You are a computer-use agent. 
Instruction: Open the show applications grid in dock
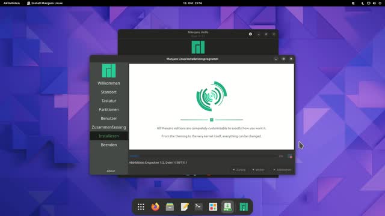[141, 207]
